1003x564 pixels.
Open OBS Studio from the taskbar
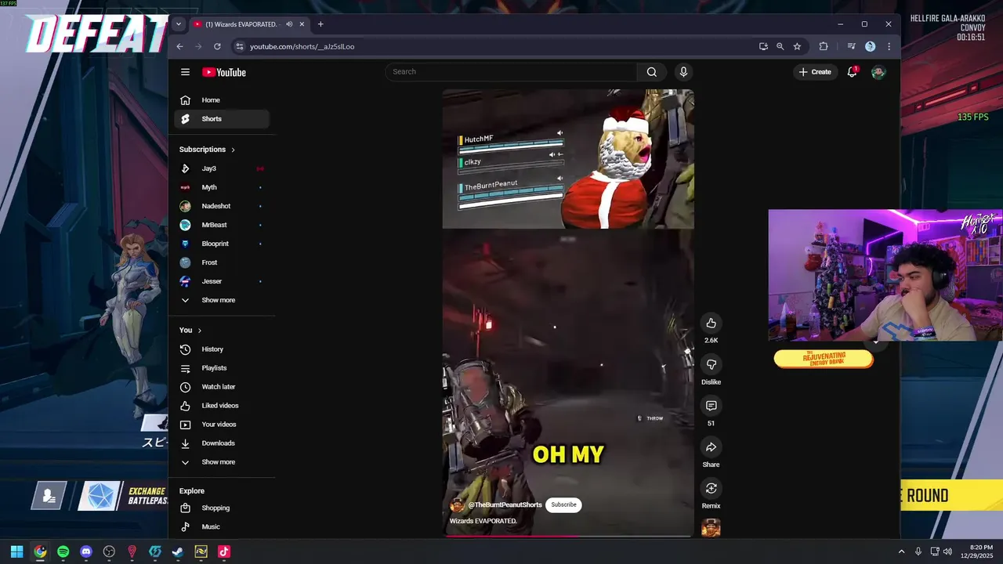(x=109, y=551)
